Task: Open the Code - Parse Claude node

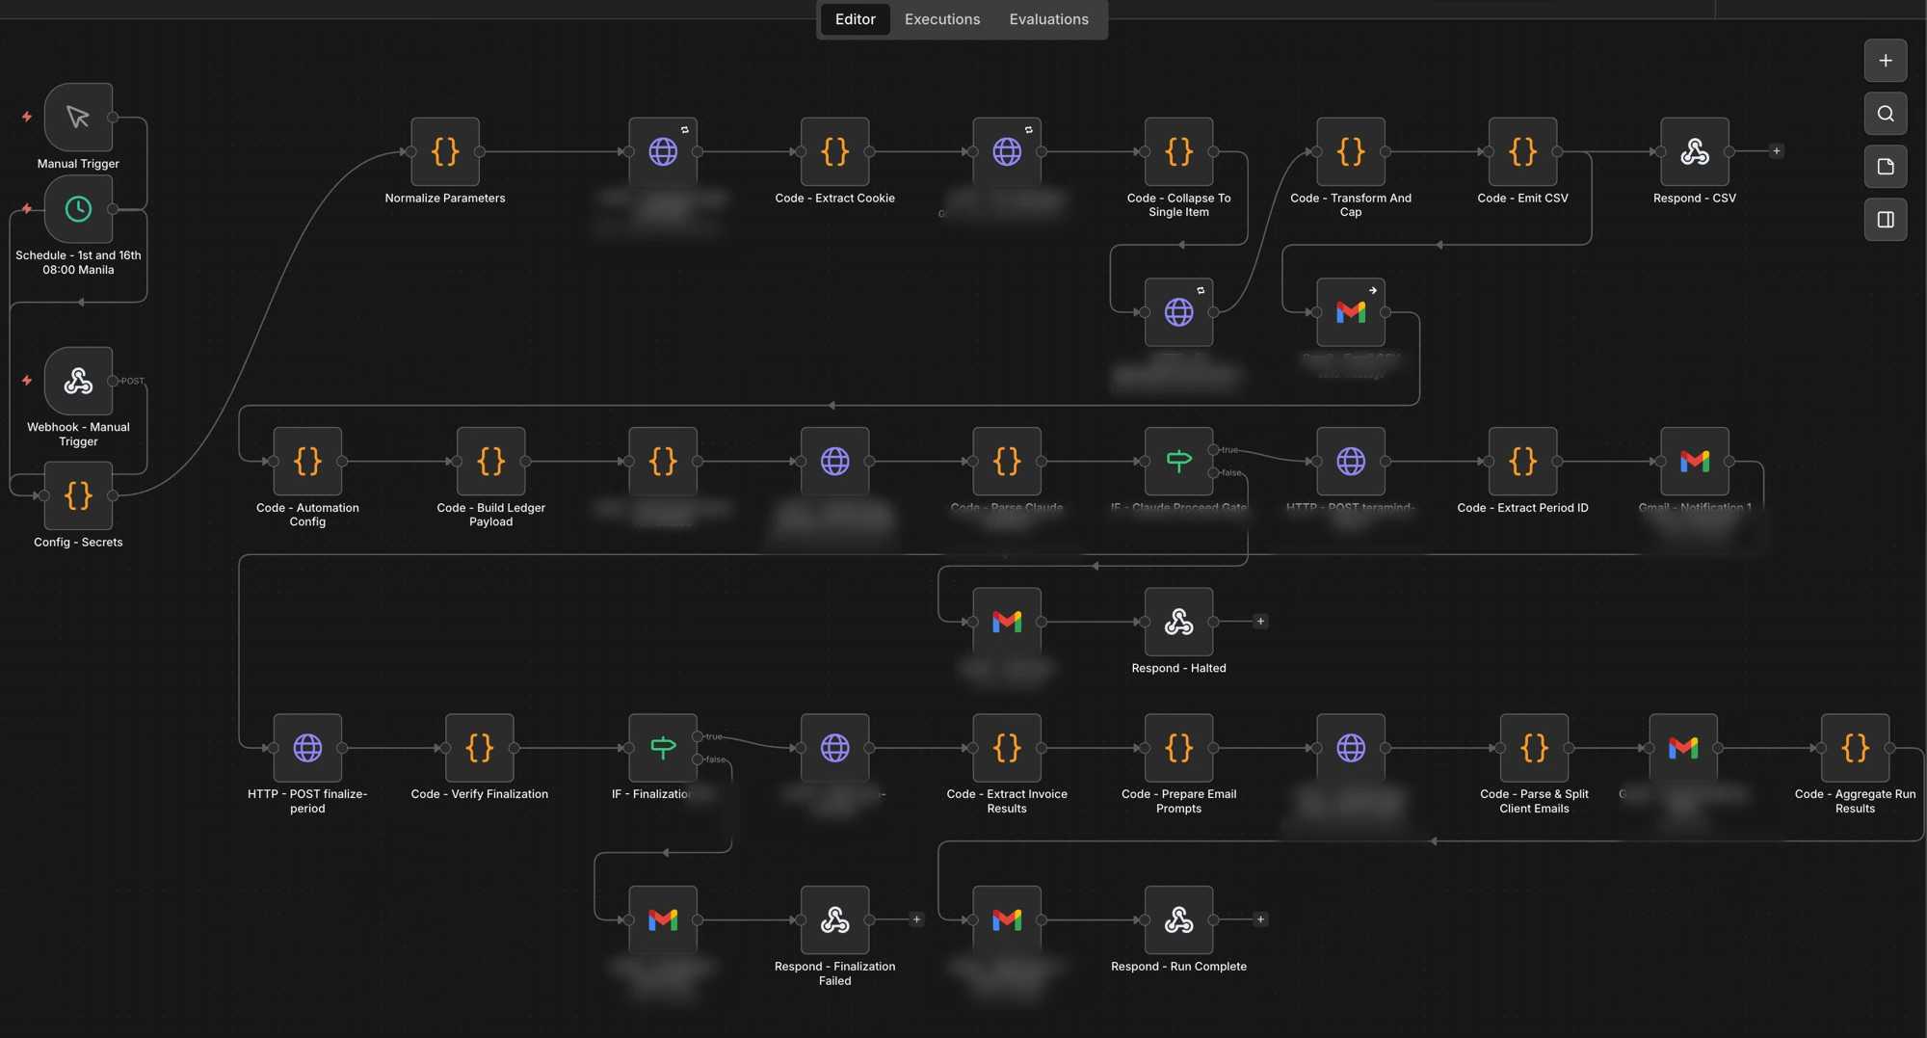Action: click(x=1007, y=462)
